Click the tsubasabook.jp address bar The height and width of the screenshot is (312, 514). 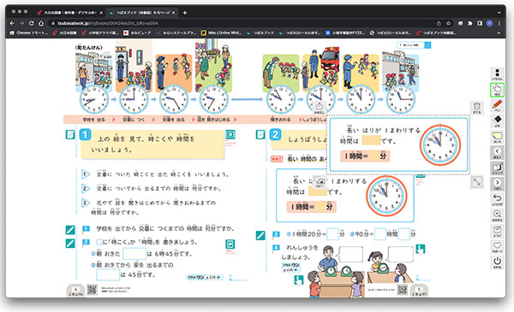242,23
